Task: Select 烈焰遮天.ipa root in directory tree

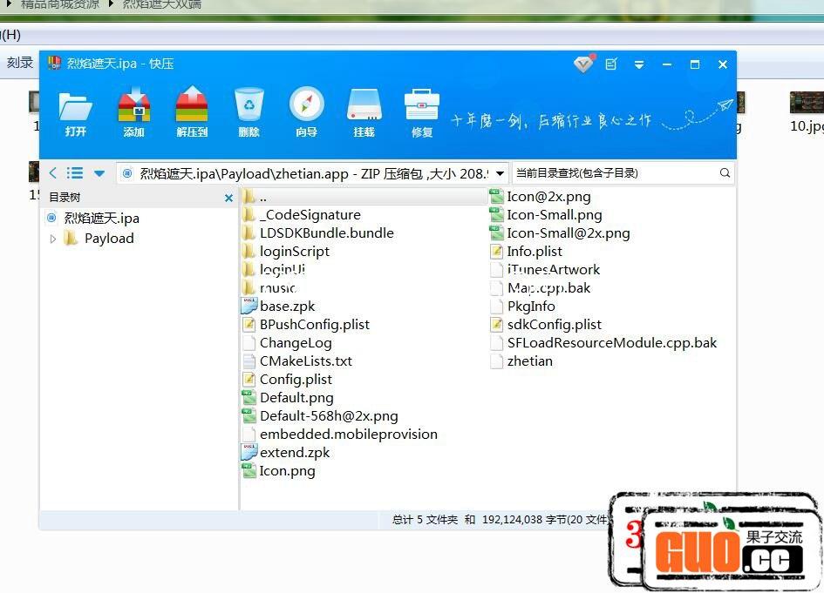Action: 101,218
